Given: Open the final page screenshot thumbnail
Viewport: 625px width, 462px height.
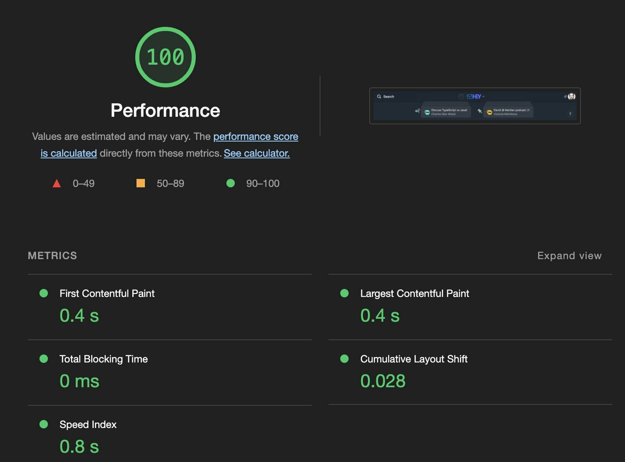Looking at the screenshot, I should (x=475, y=106).
